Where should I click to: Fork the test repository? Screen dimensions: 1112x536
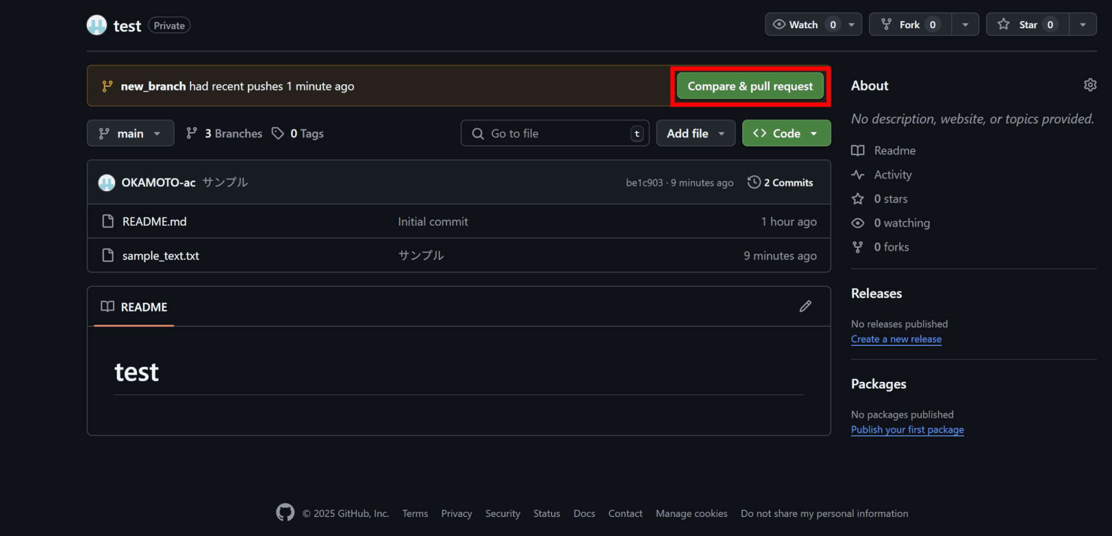(x=911, y=24)
